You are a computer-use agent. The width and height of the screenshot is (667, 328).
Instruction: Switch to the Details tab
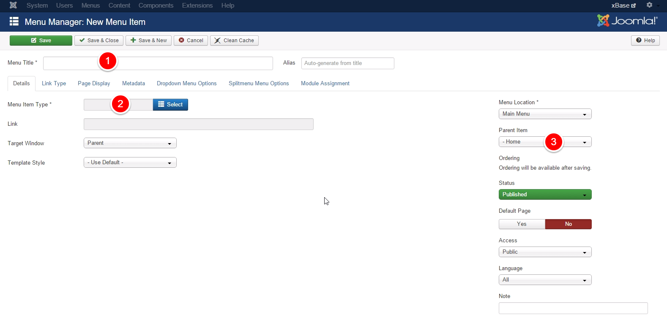(x=22, y=84)
